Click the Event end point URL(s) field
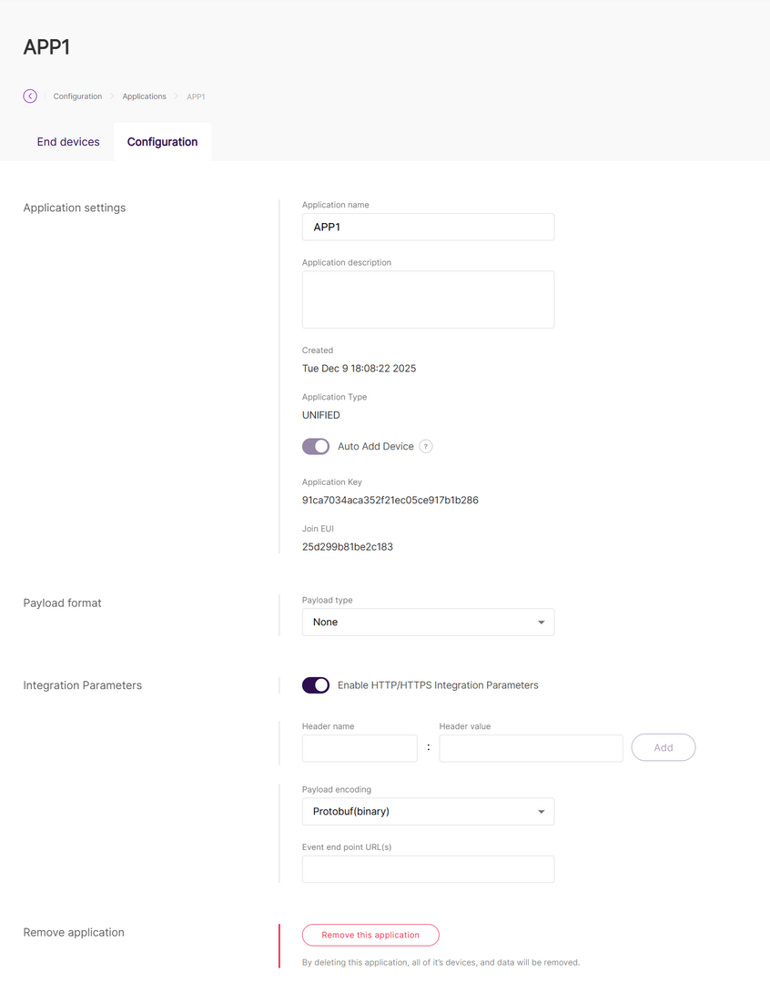This screenshot has width=770, height=983. tap(428, 868)
